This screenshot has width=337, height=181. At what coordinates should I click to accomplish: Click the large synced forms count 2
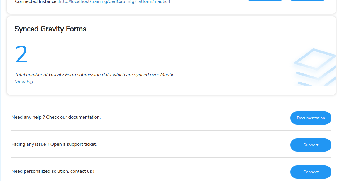point(21,55)
